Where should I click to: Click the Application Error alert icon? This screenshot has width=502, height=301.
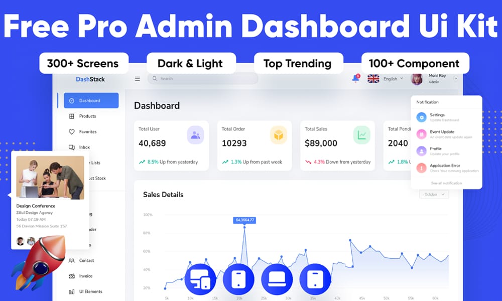(x=422, y=168)
